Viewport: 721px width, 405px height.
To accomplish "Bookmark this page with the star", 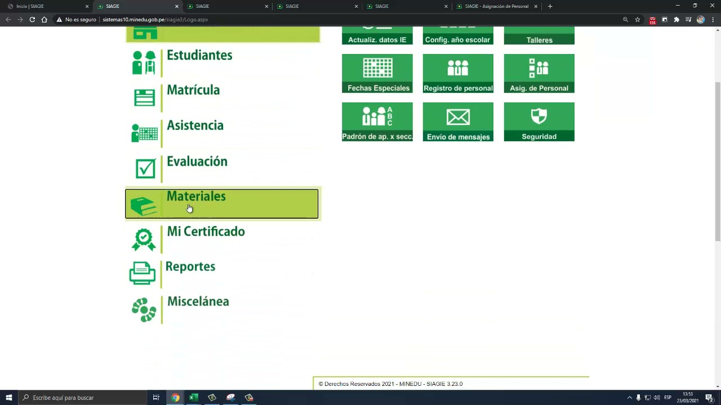I will [x=638, y=19].
